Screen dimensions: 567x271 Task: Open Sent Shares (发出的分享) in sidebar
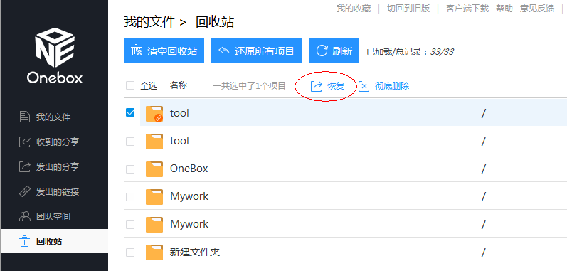(x=49, y=167)
